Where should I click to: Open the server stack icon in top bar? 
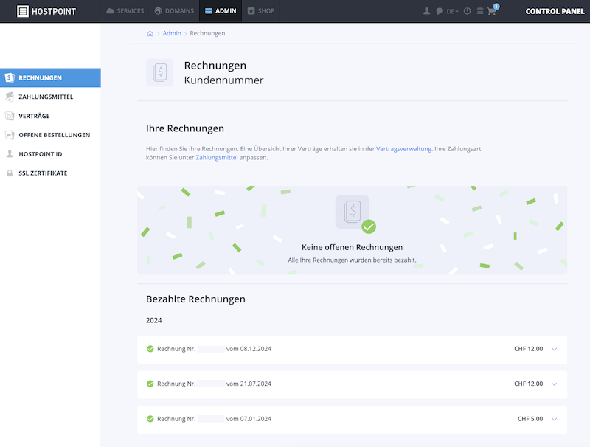coord(480,11)
